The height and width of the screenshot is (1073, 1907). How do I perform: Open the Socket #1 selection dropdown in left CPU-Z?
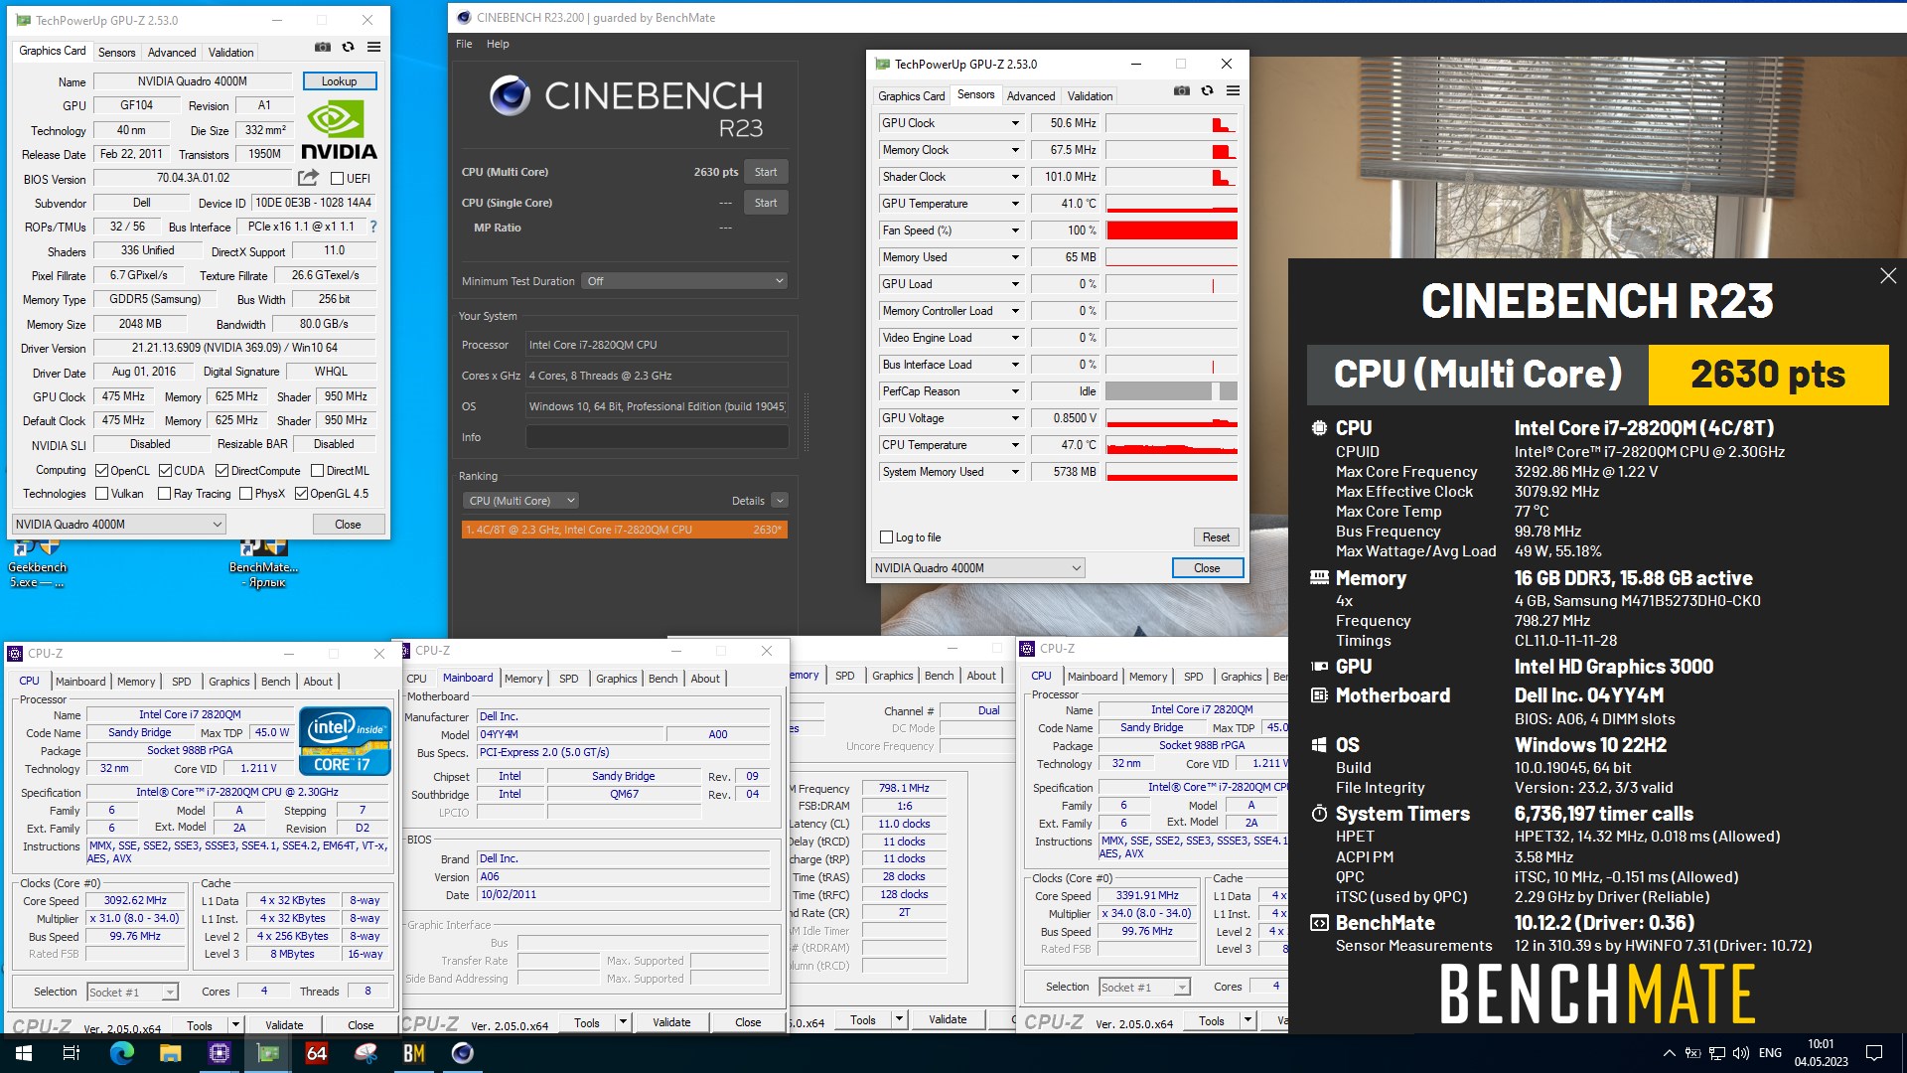pos(132,992)
